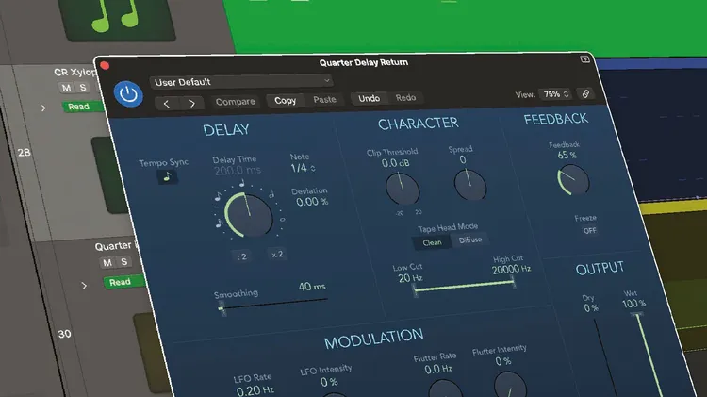Expand the CR Xylophone track chevron
Screen dimensions: 707x397
(x=43, y=108)
